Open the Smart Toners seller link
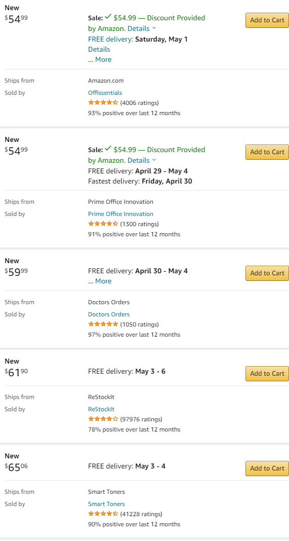This screenshot has height=541, width=289. 106,504
